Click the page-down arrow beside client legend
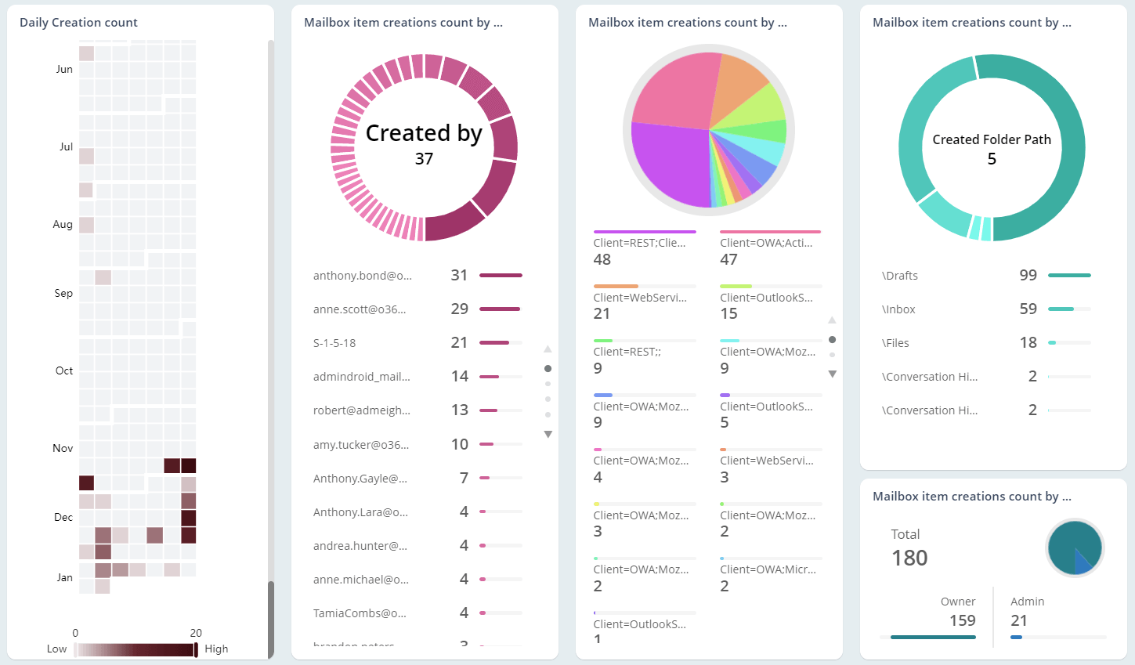The width and height of the screenshot is (1135, 665). pyautogui.click(x=832, y=374)
